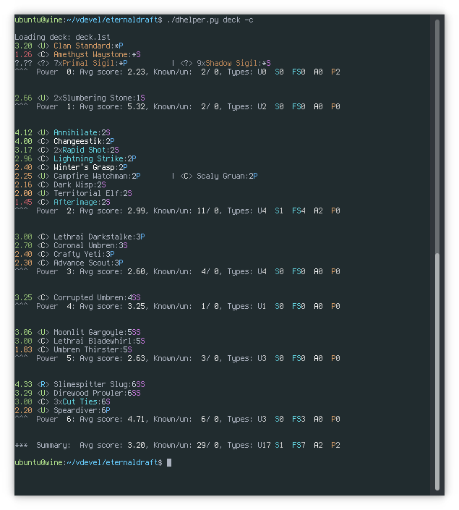Screen dimensions: 459x510
Task: Click the command "./dhelper.py deck -c"
Action: pos(210,20)
